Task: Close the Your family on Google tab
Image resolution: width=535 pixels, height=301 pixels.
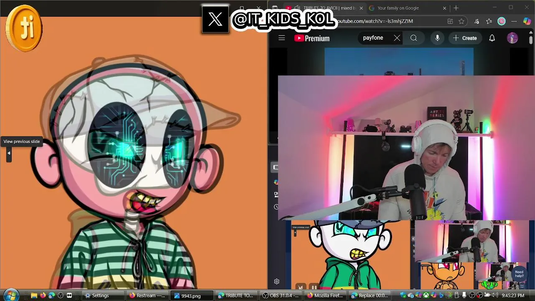Action: [444, 8]
